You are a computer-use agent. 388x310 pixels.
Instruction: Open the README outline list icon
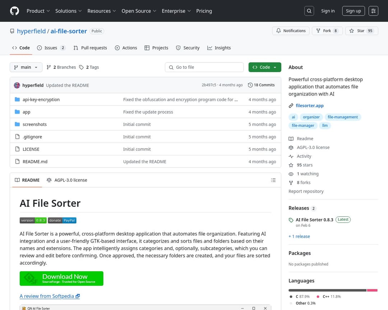273,180
